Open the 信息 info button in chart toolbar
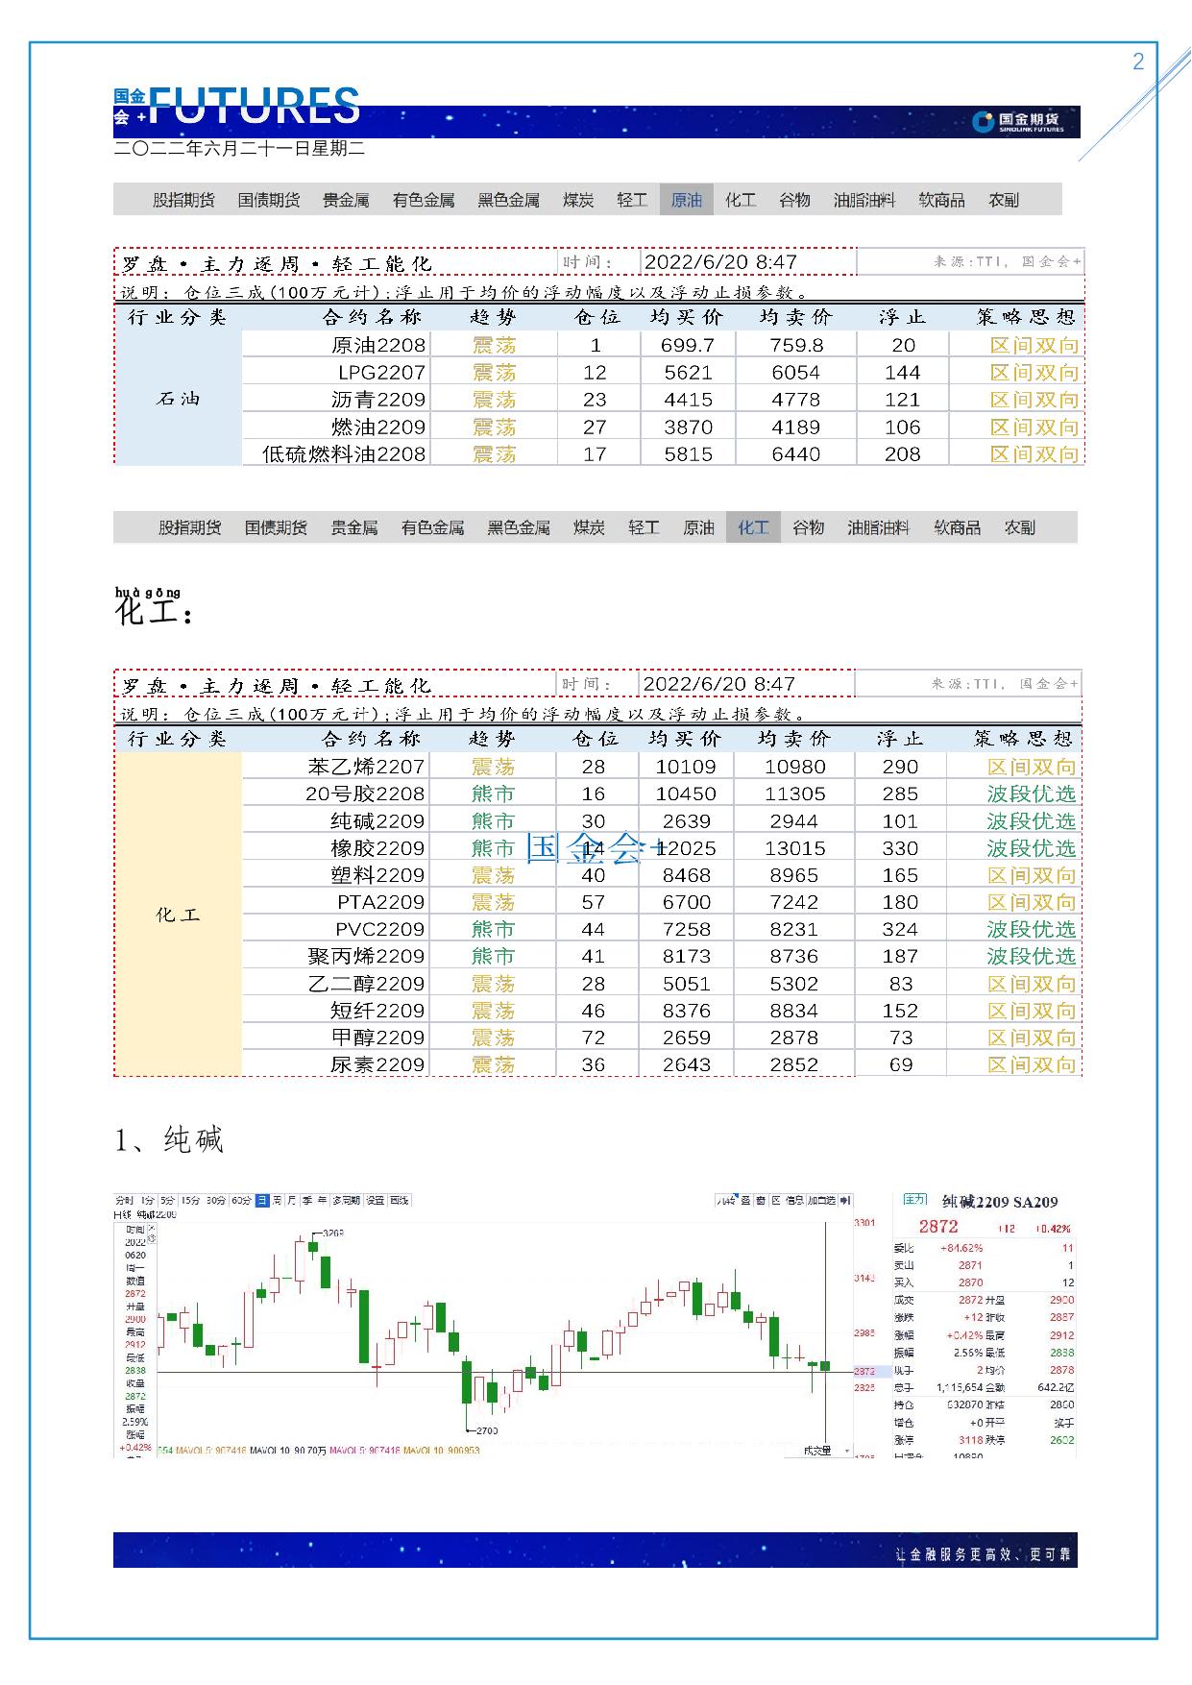Image resolution: width=1192 pixels, height=1685 pixels. point(794,1201)
